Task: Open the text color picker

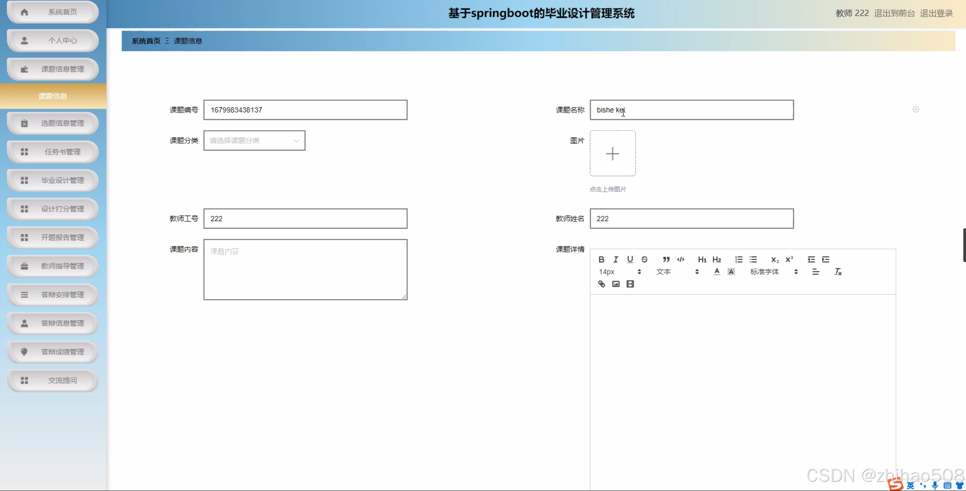Action: [x=717, y=272]
